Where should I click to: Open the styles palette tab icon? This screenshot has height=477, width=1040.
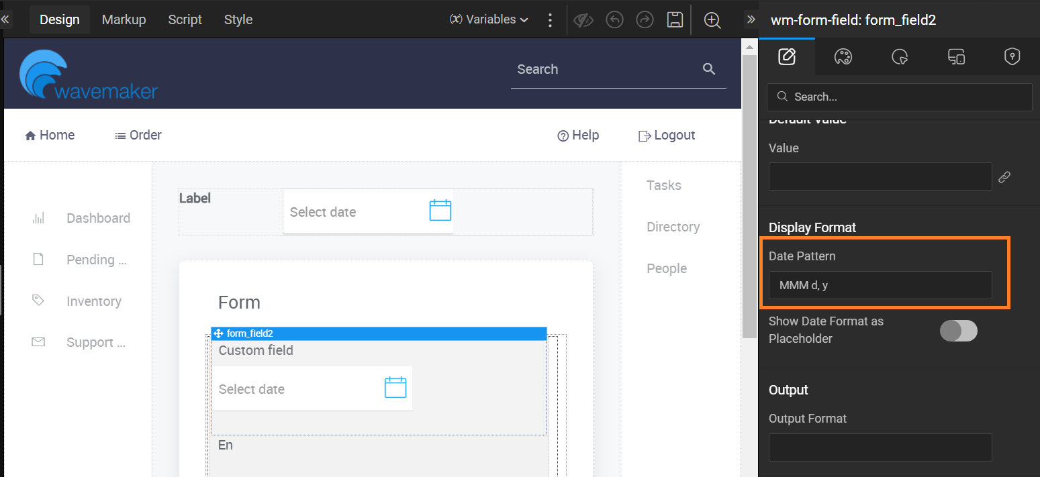click(843, 57)
